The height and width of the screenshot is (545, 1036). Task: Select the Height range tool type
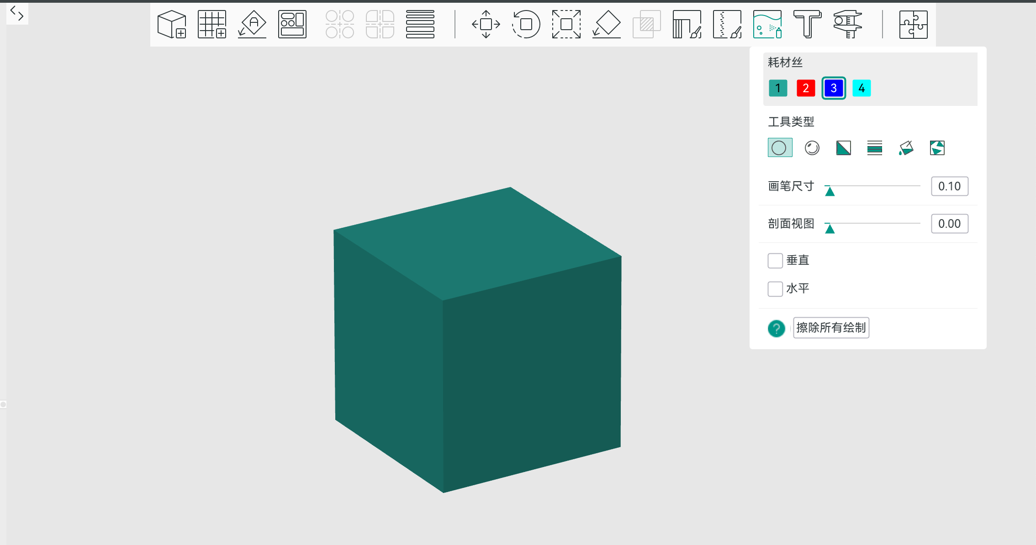[874, 147]
